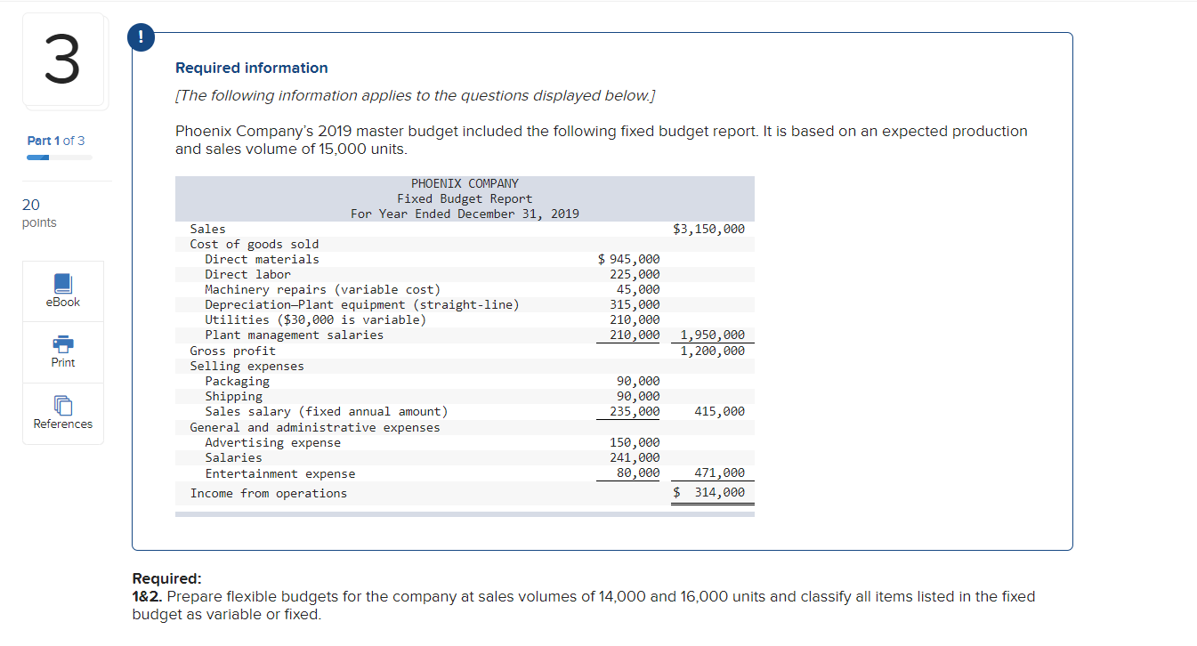Select the Direct materials row label
The image size is (1197, 646).
pyautogui.click(x=262, y=259)
